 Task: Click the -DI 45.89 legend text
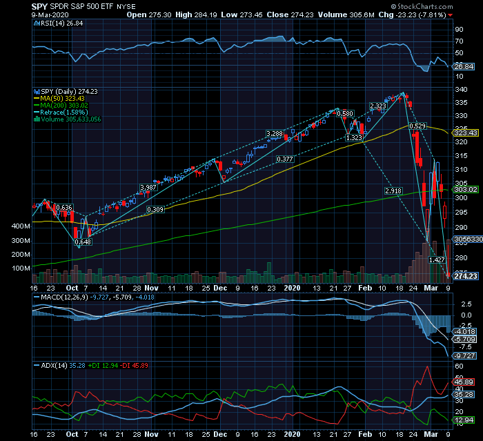(x=134, y=366)
